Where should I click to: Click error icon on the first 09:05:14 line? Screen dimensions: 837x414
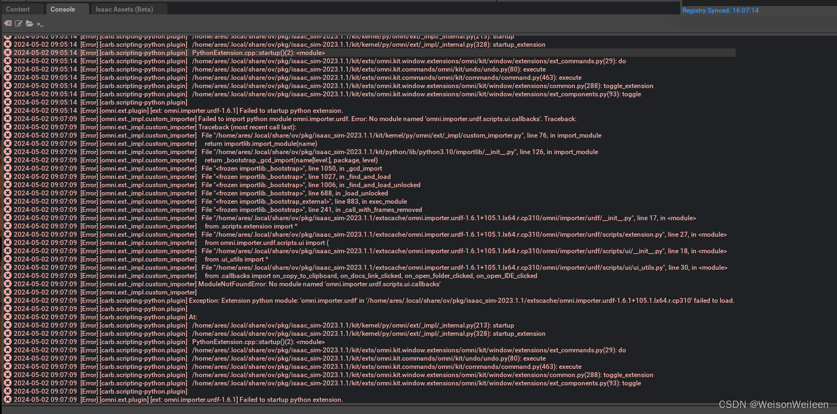pos(7,36)
